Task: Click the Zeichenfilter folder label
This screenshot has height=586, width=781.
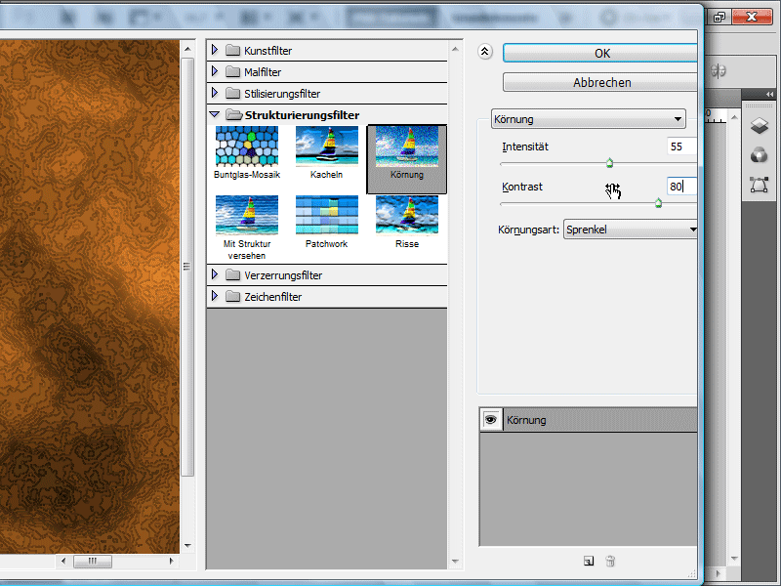Action: click(x=273, y=297)
